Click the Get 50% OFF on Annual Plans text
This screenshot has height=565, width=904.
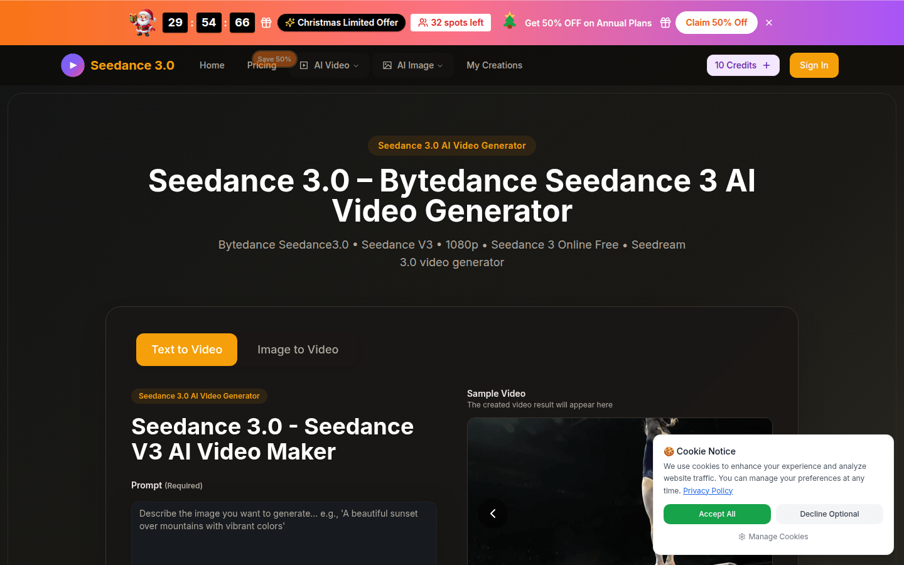pos(588,23)
